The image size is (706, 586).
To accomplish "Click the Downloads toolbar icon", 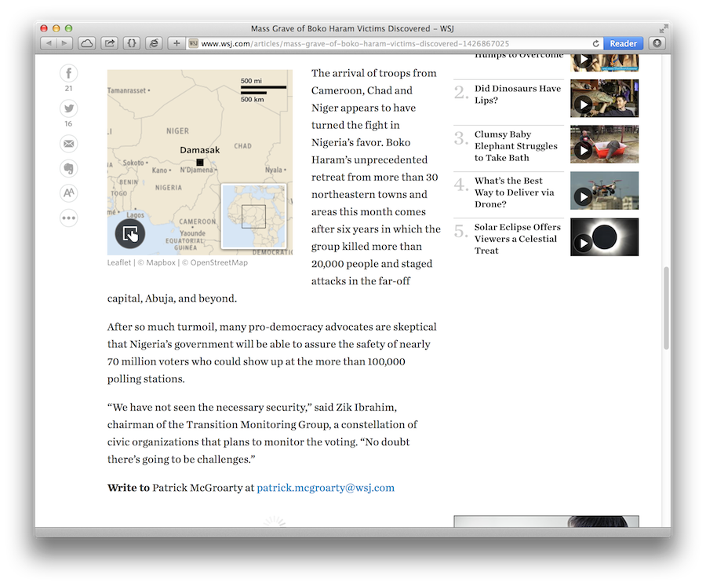I will click(x=657, y=43).
